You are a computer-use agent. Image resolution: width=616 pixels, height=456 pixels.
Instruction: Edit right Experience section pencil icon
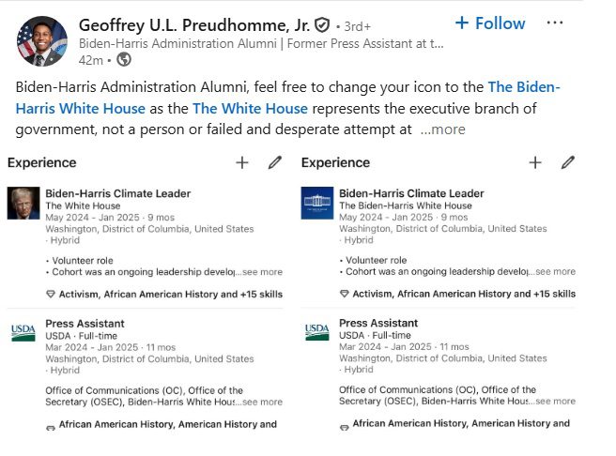point(568,162)
